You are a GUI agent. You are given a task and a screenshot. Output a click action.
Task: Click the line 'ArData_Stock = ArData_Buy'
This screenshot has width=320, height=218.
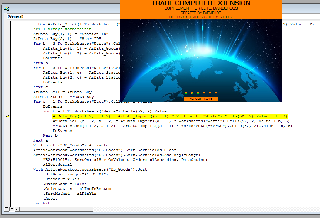click(64, 97)
